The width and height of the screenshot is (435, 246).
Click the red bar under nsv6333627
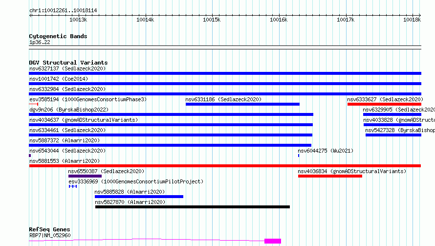(384, 104)
